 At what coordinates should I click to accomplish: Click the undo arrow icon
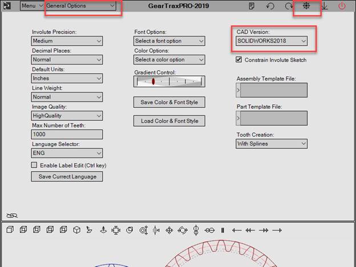tap(270, 6)
